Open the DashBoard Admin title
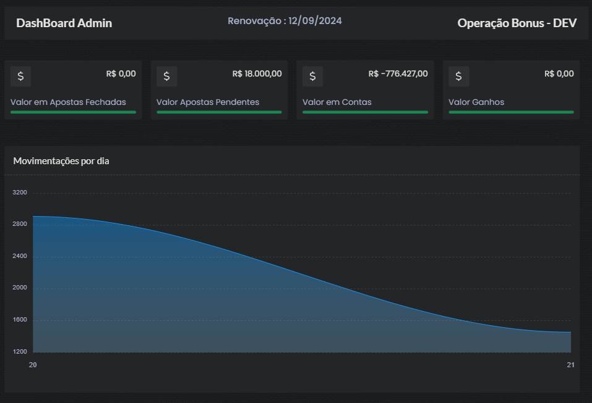Viewport: 592px width, 403px height. pyautogui.click(x=64, y=23)
